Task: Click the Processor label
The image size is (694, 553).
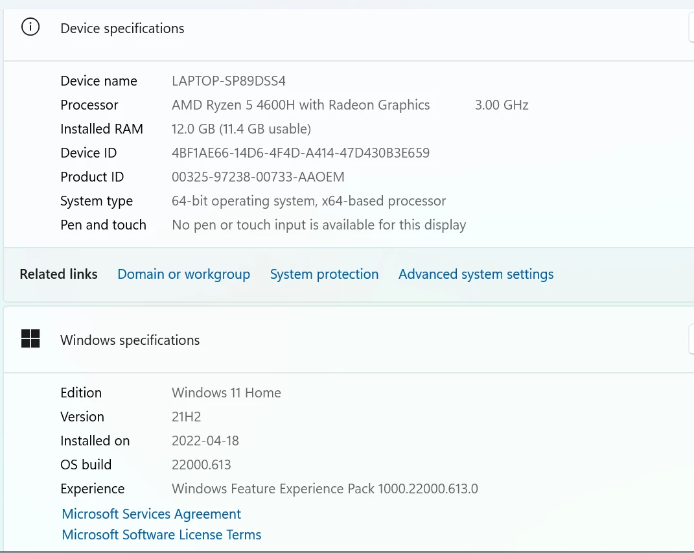Action: click(89, 105)
